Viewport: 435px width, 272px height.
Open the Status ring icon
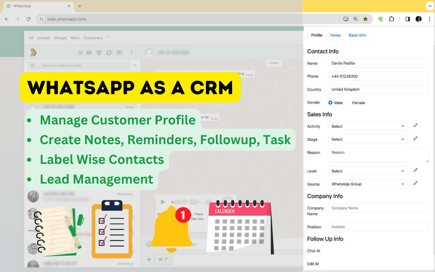coord(99,52)
